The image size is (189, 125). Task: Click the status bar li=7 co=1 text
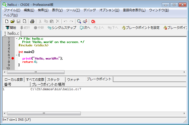(17, 120)
